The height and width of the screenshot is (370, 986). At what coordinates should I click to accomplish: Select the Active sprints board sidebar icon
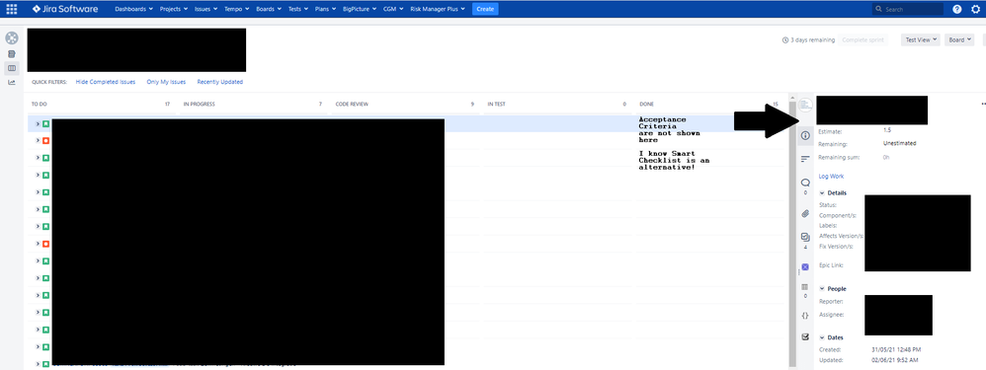12,68
